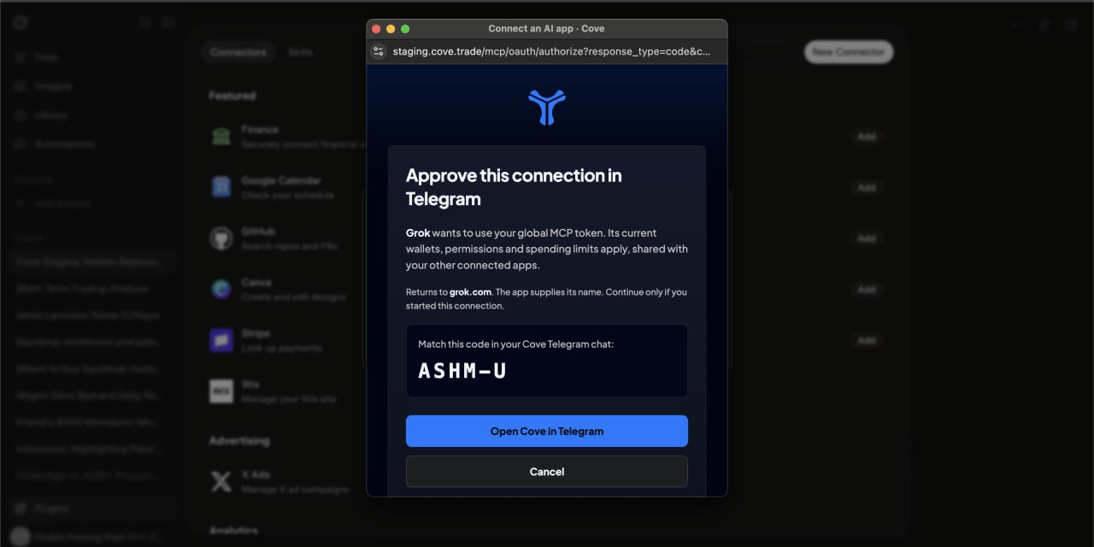Click the search icon in sidebar header
The height and width of the screenshot is (547, 1094).
(145, 23)
